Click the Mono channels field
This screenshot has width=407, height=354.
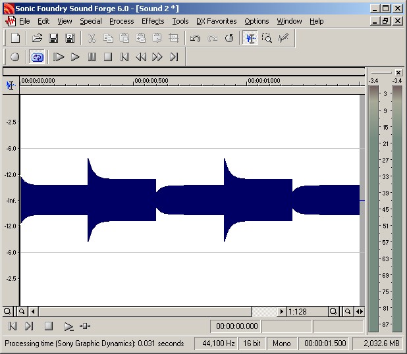click(281, 343)
